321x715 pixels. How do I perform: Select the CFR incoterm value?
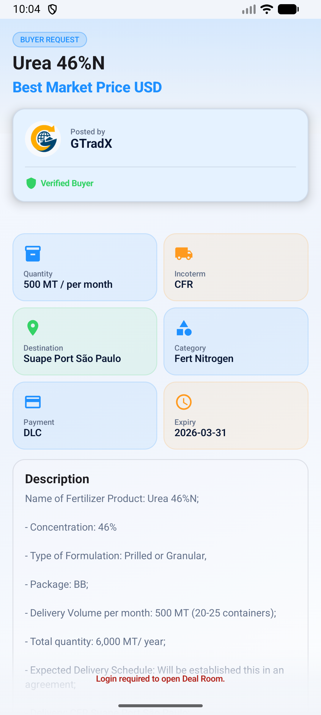(184, 285)
